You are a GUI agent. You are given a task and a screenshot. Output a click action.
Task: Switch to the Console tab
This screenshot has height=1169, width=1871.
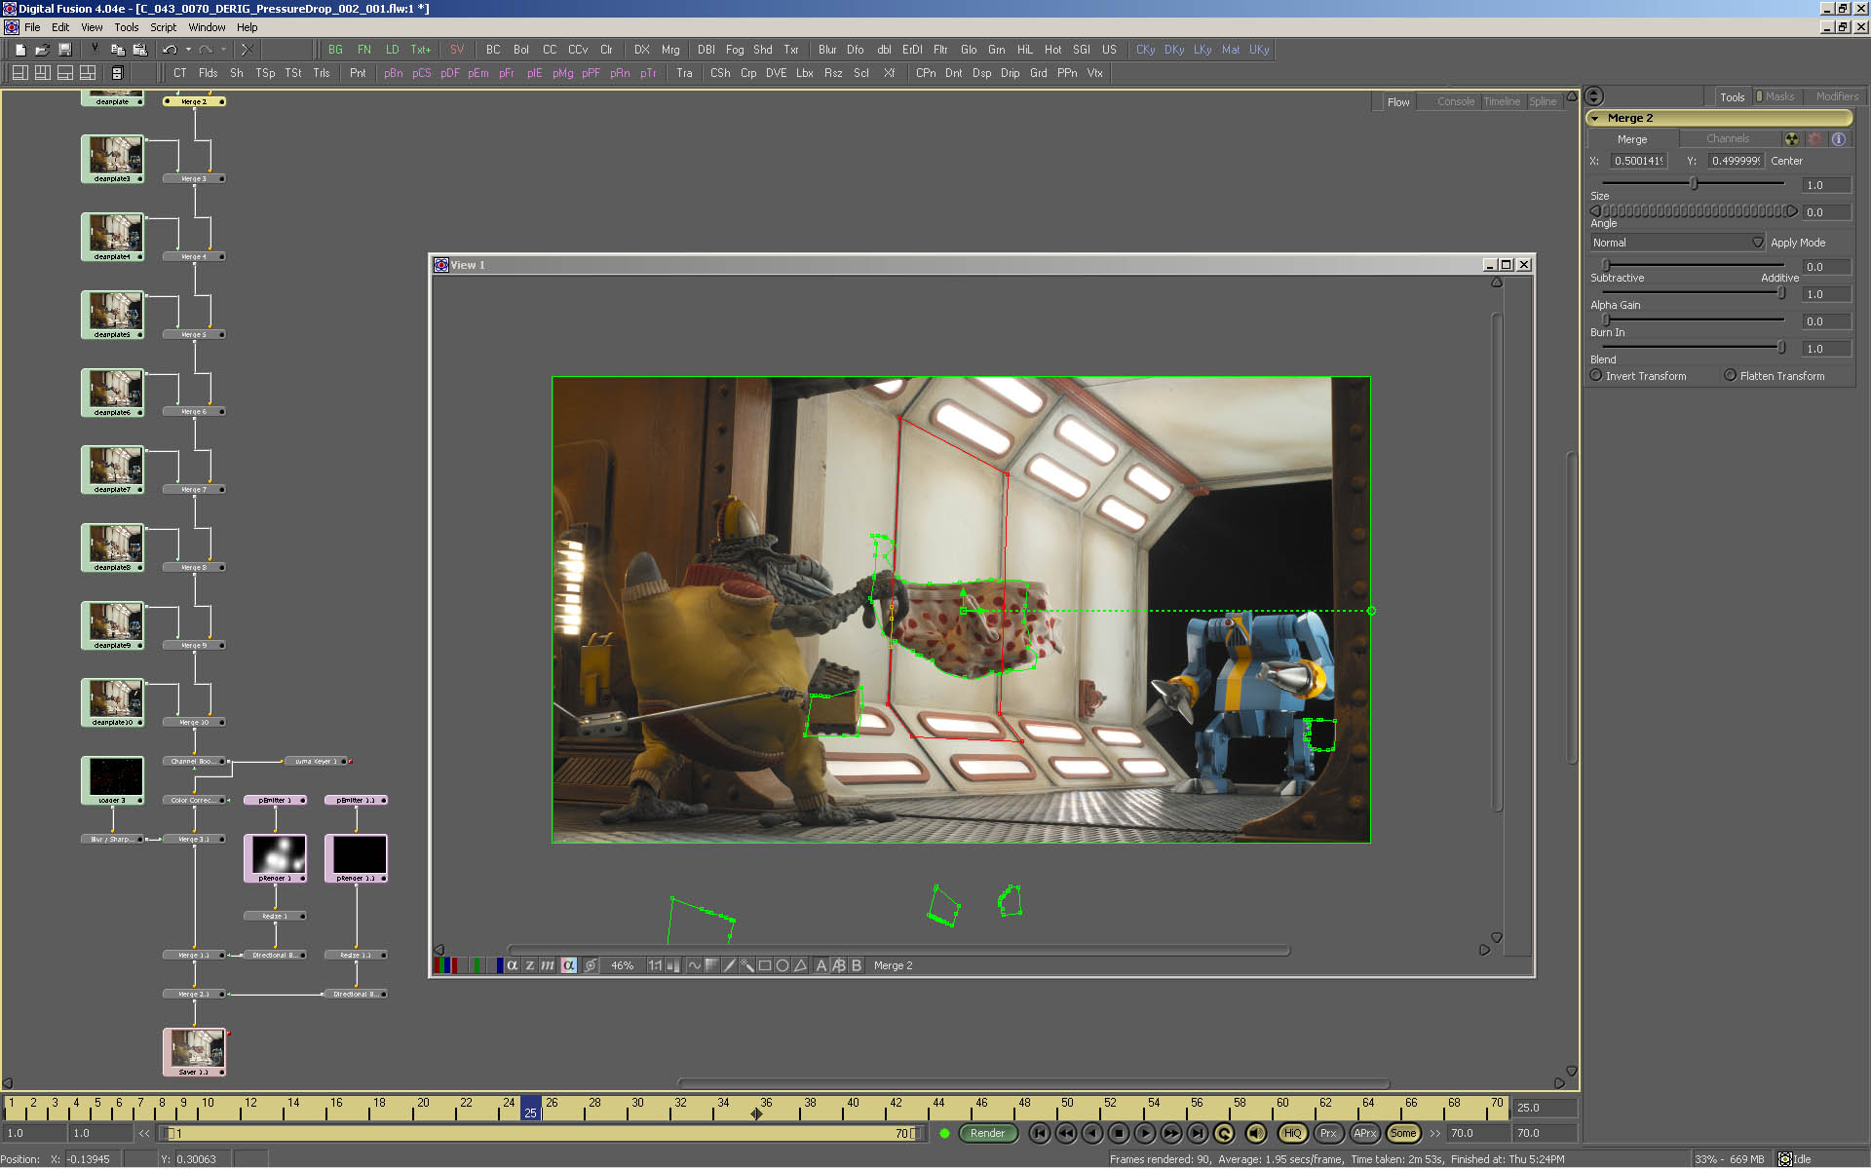click(x=1455, y=101)
